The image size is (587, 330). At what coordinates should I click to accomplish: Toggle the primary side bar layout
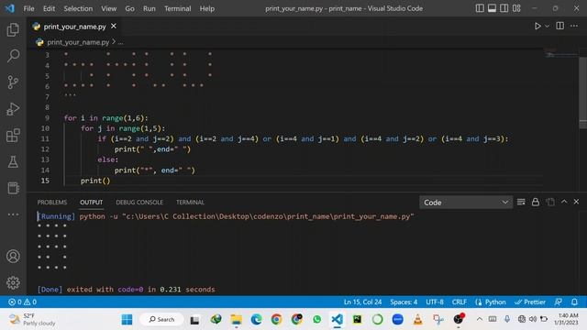pyautogui.click(x=480, y=8)
